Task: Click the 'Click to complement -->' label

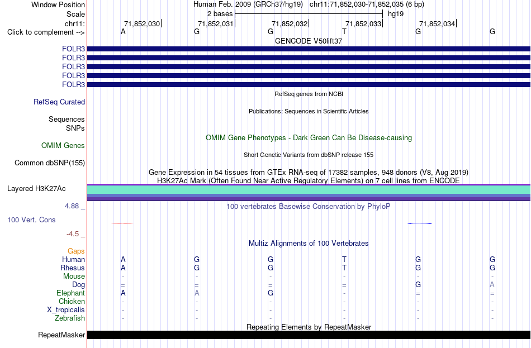Action: click(46, 32)
